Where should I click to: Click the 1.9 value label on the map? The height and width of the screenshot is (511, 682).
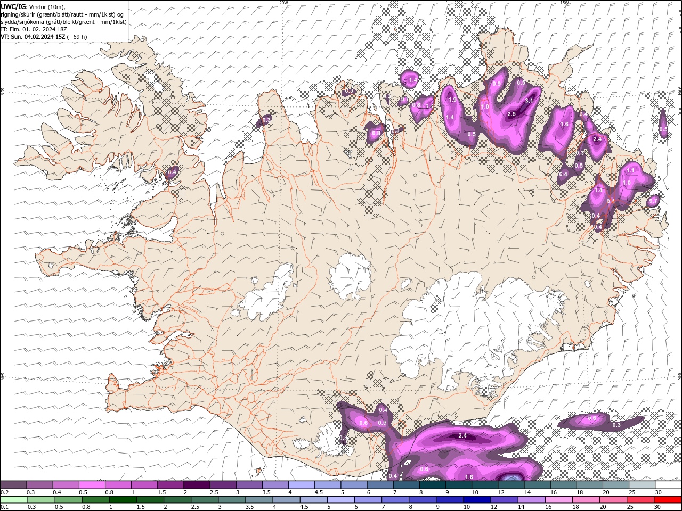[452, 100]
